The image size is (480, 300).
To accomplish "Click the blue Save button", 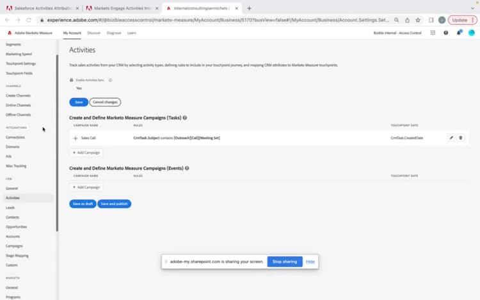I will 79,102.
